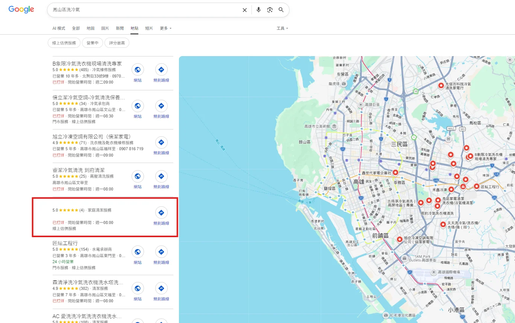Viewport: 515px width, 323px height.
Task: Open AC 愛洗洗冷氣洗洗衣機洗水 listing title
Action: coord(87,316)
